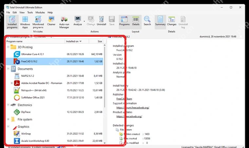Select the 642,10 MB size cell

pos(97,54)
